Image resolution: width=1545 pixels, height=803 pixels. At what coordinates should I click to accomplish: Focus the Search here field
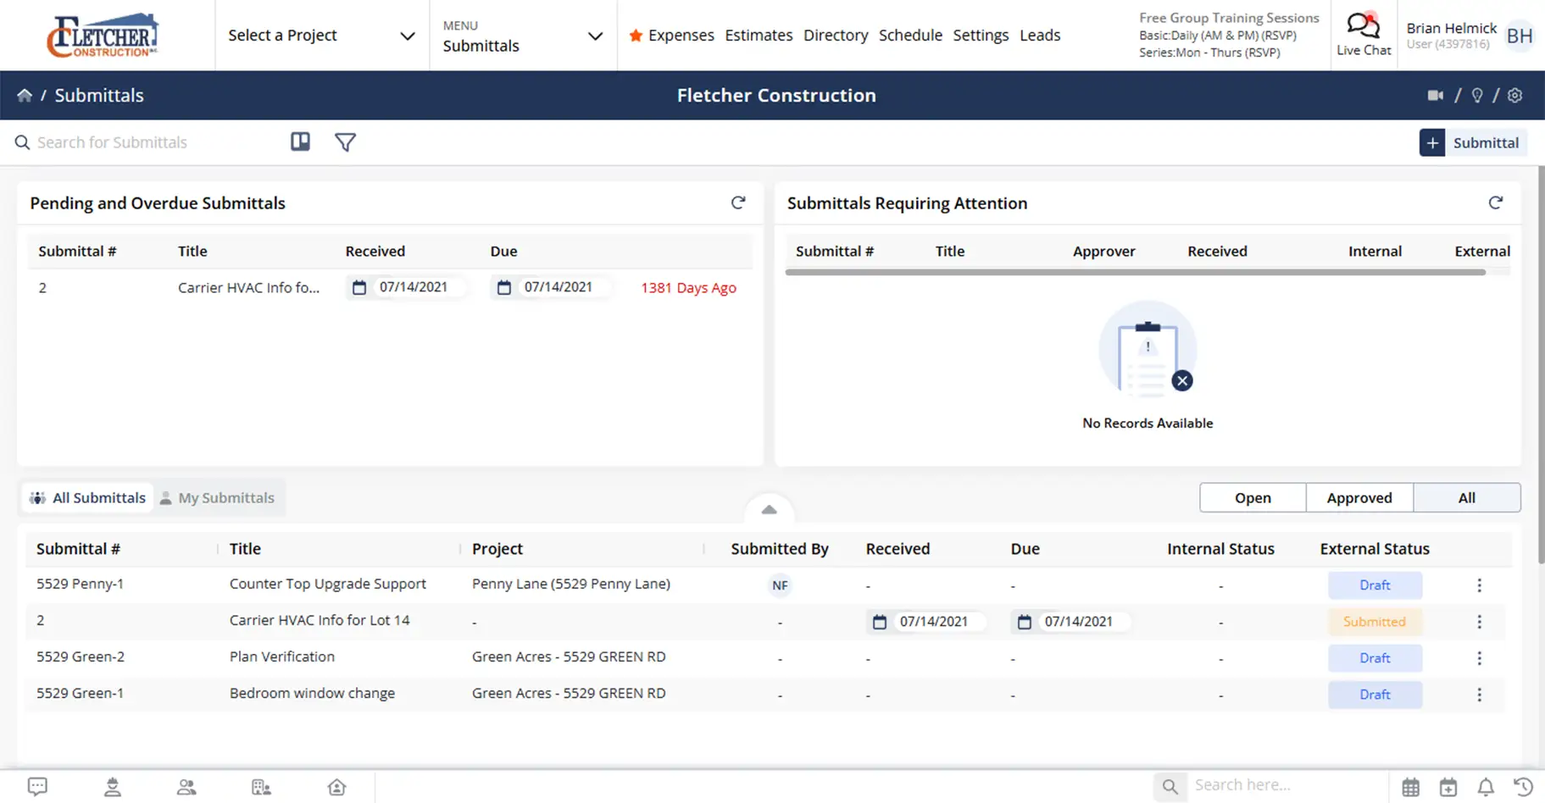coord(1285,786)
